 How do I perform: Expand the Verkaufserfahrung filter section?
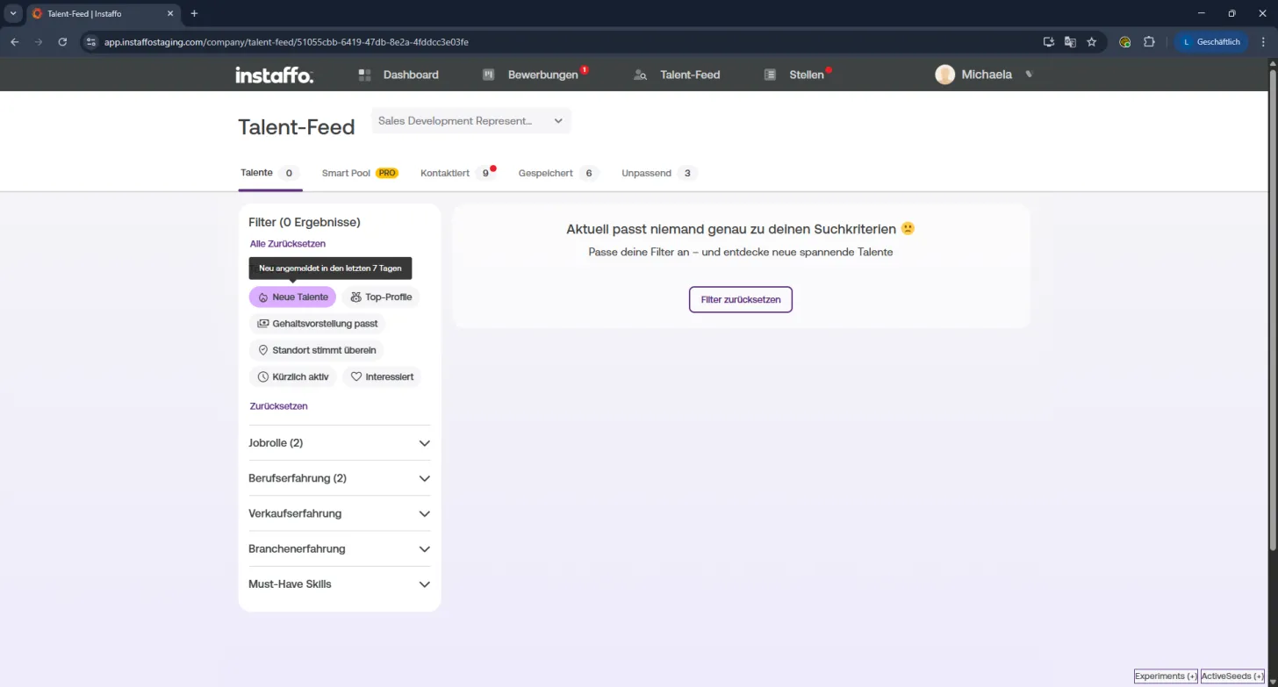[340, 513]
